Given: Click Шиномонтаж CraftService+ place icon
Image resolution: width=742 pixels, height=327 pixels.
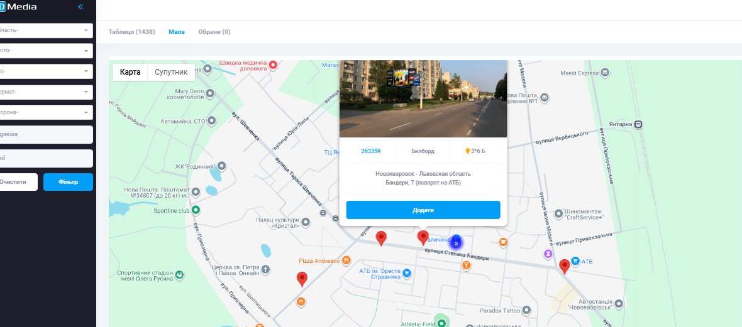Looking at the screenshot, I should pos(558,213).
